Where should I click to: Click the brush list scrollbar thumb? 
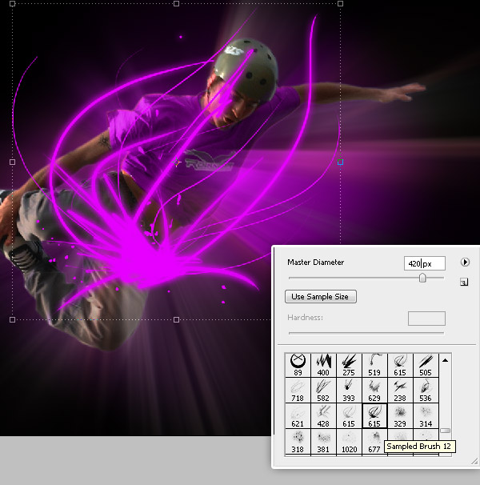pos(445,431)
